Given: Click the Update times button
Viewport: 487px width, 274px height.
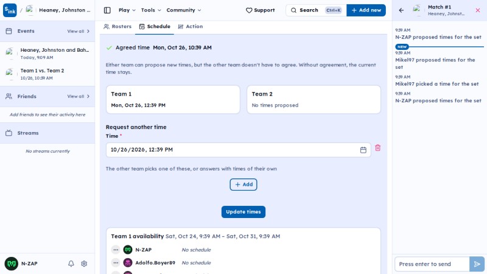Looking at the screenshot, I should point(243,212).
